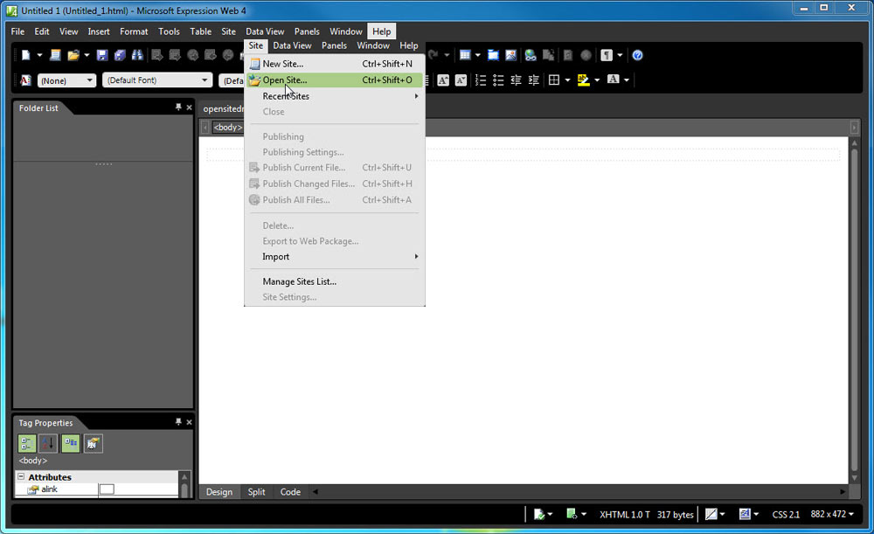Toggle alphabetical sort in Tag Properties
The height and width of the screenshot is (534, 874).
pos(48,444)
